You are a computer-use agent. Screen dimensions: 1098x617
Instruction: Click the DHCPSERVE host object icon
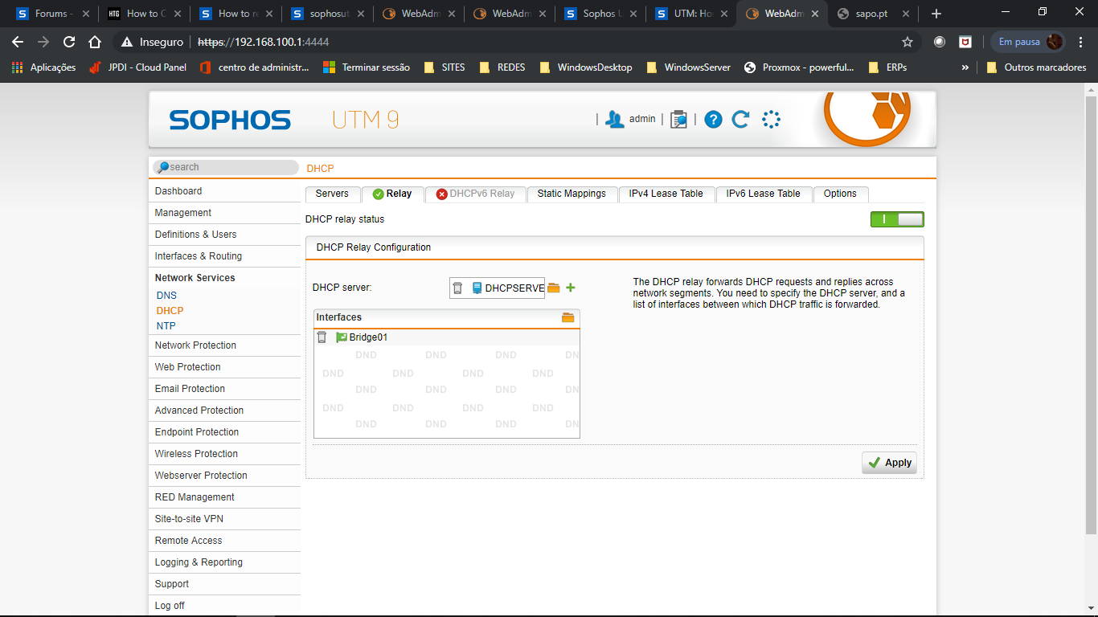(477, 288)
